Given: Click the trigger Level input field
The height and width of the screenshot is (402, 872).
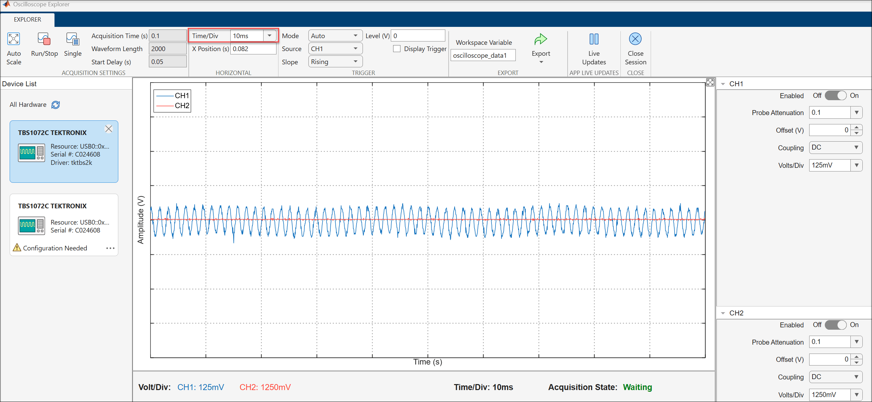Looking at the screenshot, I should click(418, 35).
